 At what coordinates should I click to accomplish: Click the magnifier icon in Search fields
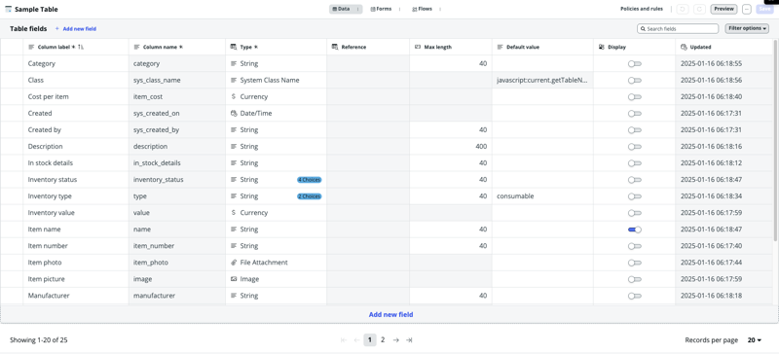(643, 29)
